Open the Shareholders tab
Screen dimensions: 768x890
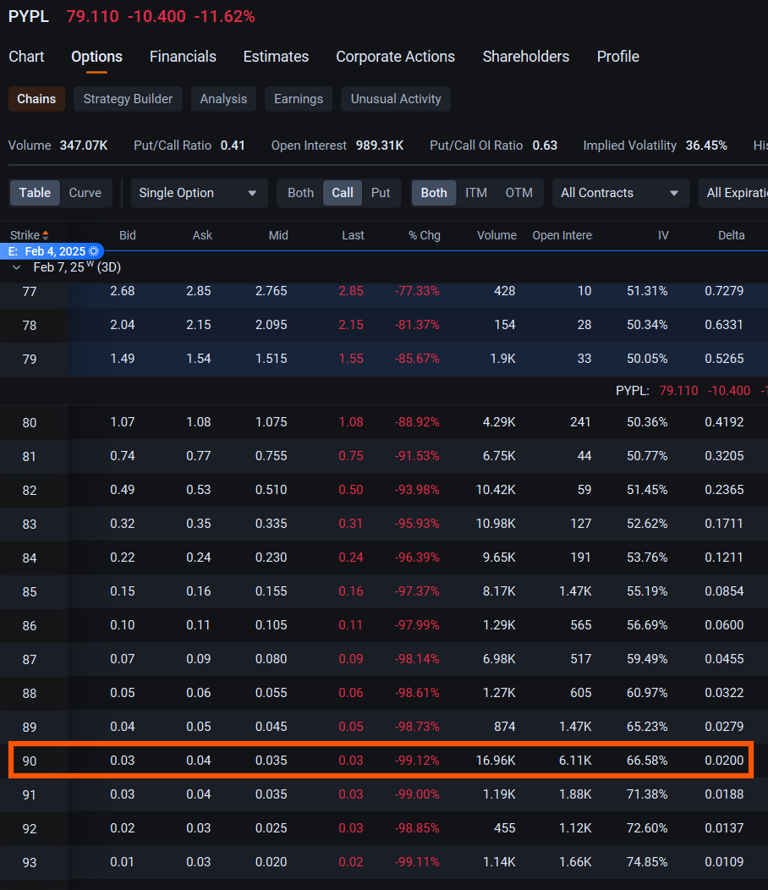525,57
